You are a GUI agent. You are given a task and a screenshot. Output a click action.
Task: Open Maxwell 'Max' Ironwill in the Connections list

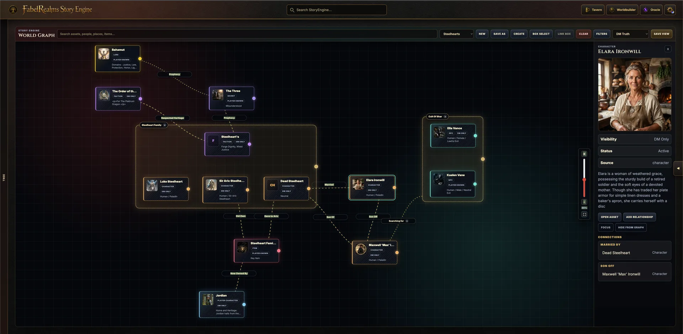click(x=635, y=274)
